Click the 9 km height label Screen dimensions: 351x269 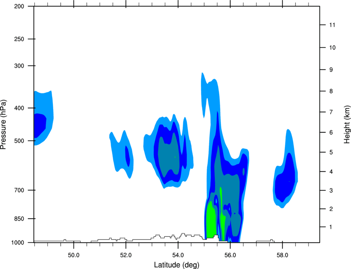[331, 70]
